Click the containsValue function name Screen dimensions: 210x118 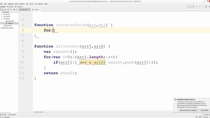tap(71, 25)
